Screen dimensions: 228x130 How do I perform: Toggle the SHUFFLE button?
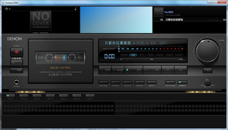(x=139, y=82)
